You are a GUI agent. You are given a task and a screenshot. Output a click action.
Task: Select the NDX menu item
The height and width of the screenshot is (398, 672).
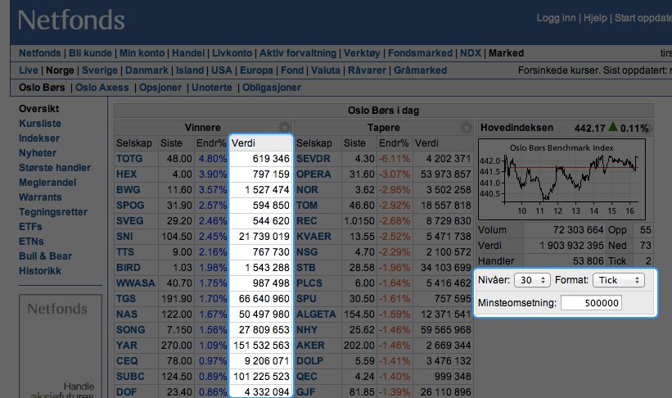coord(471,53)
